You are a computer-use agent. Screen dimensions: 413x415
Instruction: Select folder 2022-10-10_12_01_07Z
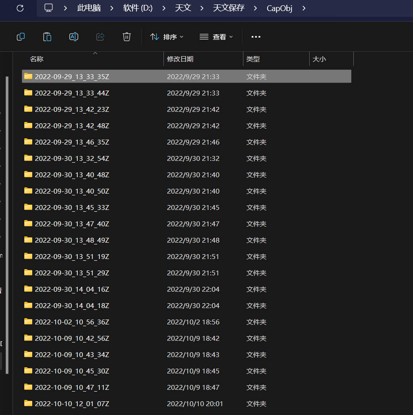pyautogui.click(x=72, y=404)
